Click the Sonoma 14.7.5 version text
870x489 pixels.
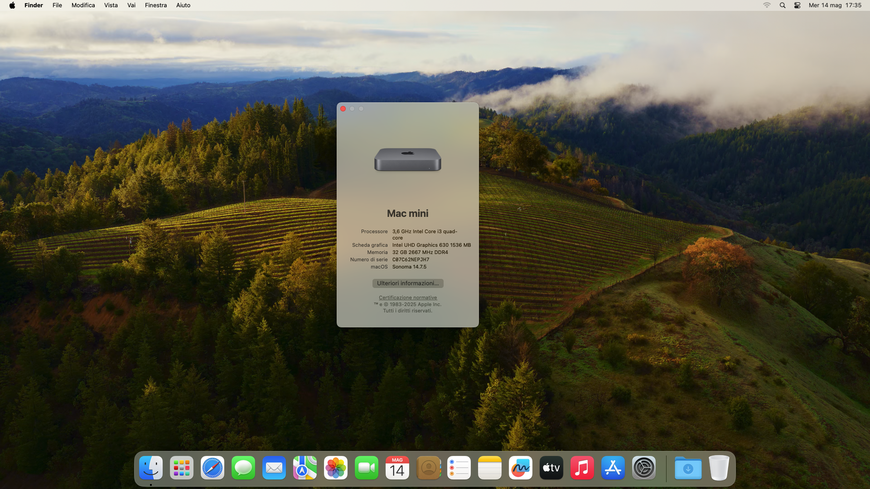[409, 267]
